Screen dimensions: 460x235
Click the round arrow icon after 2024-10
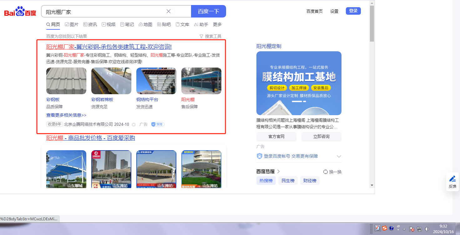(134, 125)
